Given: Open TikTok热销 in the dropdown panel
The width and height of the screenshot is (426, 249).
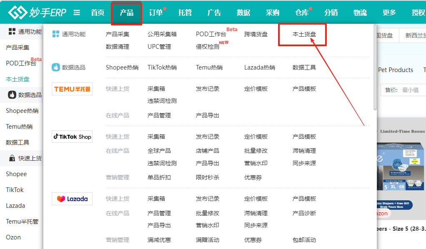Looking at the screenshot, I should point(162,67).
